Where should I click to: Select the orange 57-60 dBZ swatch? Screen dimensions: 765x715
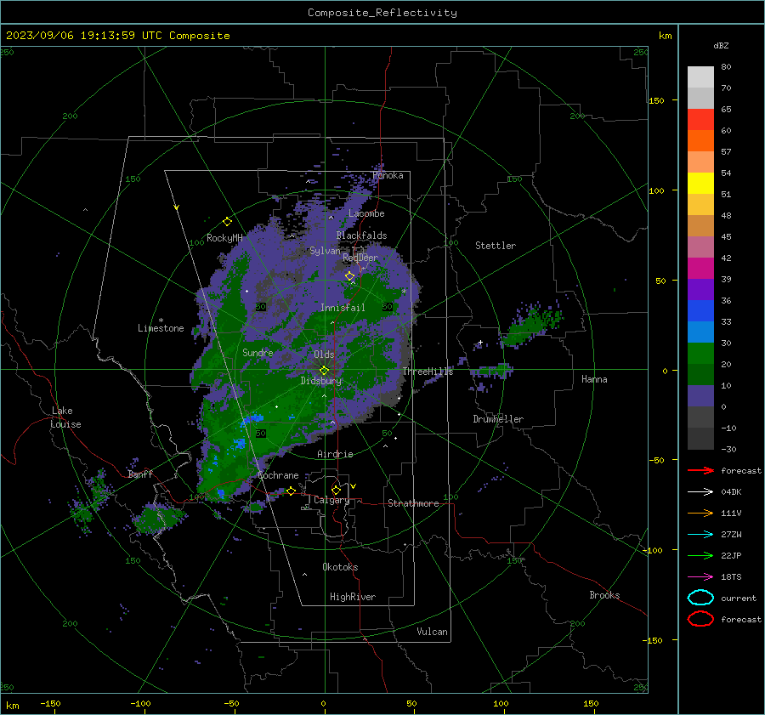click(x=700, y=141)
